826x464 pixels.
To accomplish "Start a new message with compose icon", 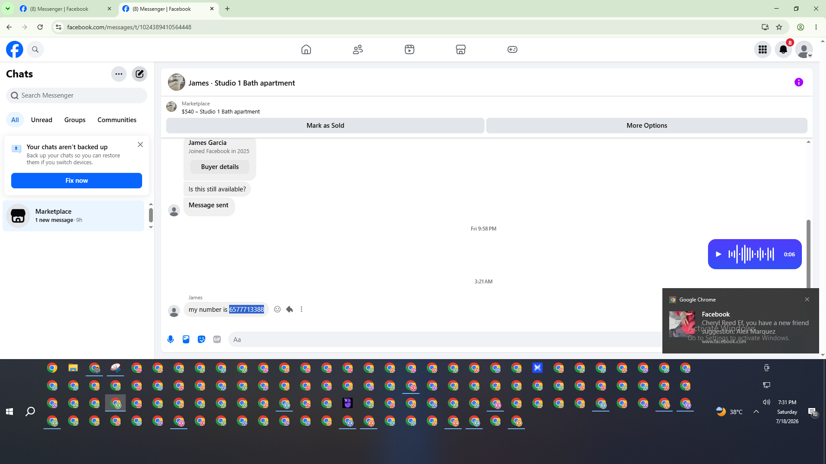I will click(140, 74).
